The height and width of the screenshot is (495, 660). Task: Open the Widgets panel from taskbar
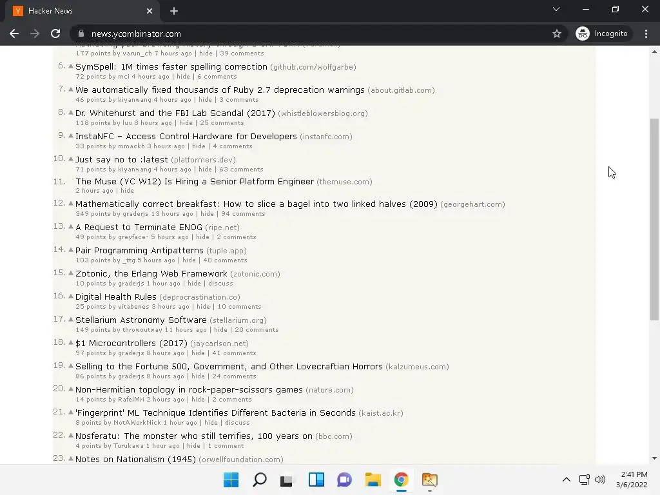pos(316,480)
